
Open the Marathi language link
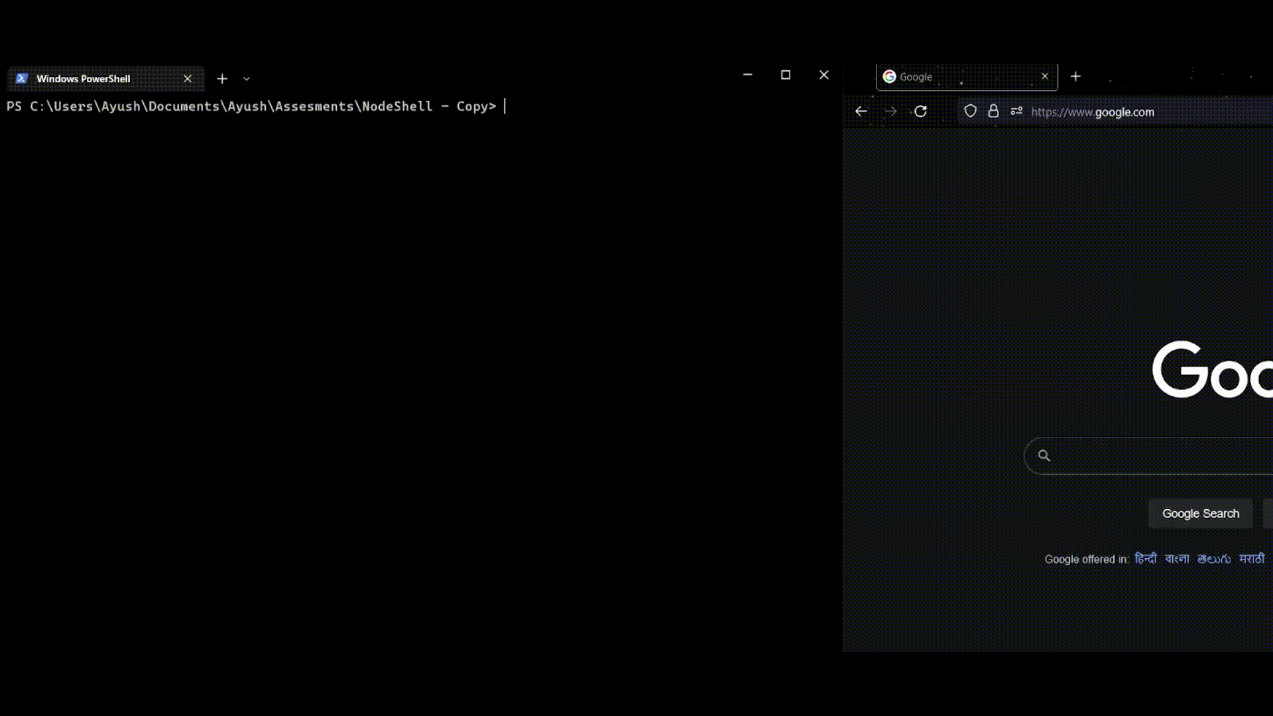(1252, 559)
